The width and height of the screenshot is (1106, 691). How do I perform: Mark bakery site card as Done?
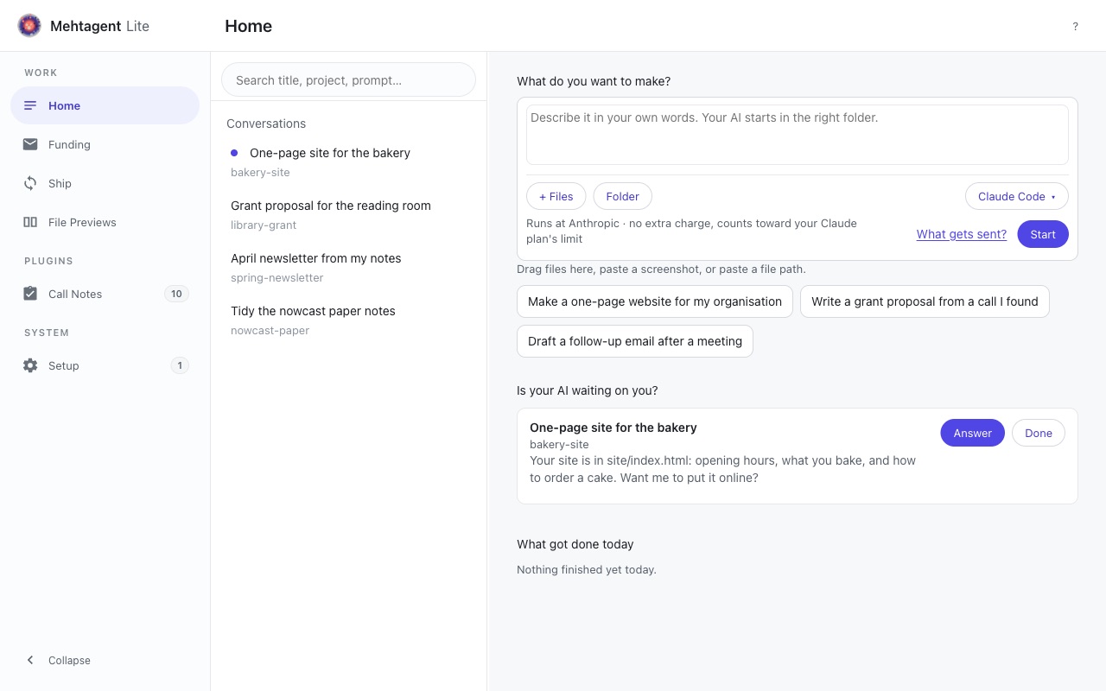pos(1038,433)
